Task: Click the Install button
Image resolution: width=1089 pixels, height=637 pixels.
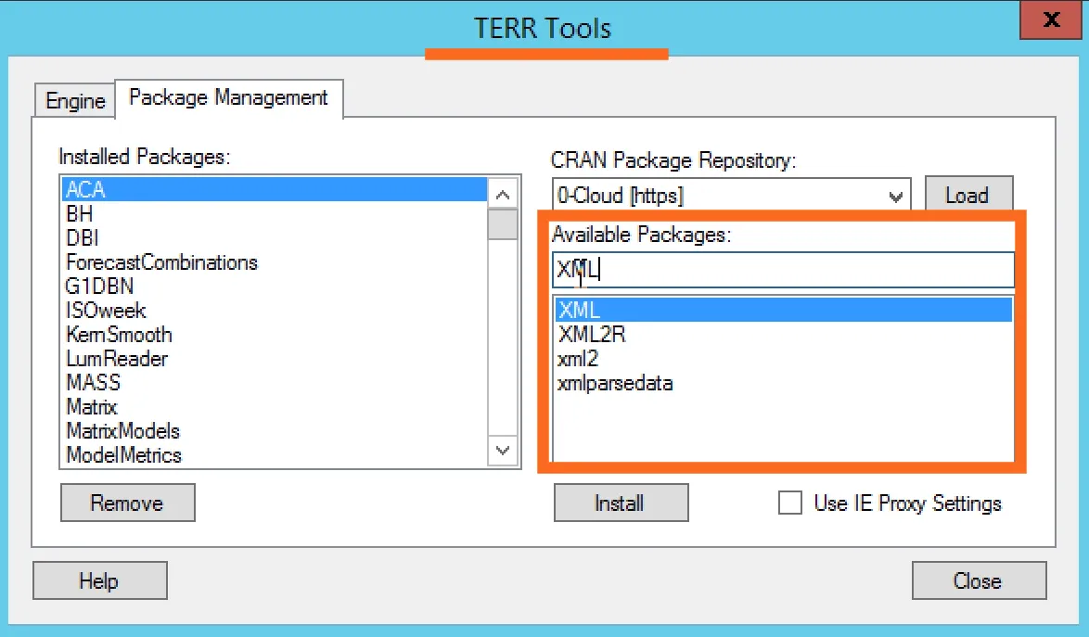Action: tap(621, 503)
